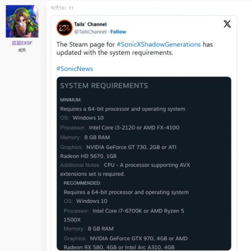Click the SYSTEM REQUIREMENTS heading in image

(x=104, y=86)
